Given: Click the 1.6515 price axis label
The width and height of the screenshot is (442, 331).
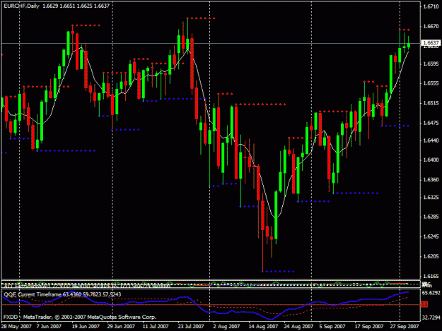Looking at the screenshot, I should (431, 103).
